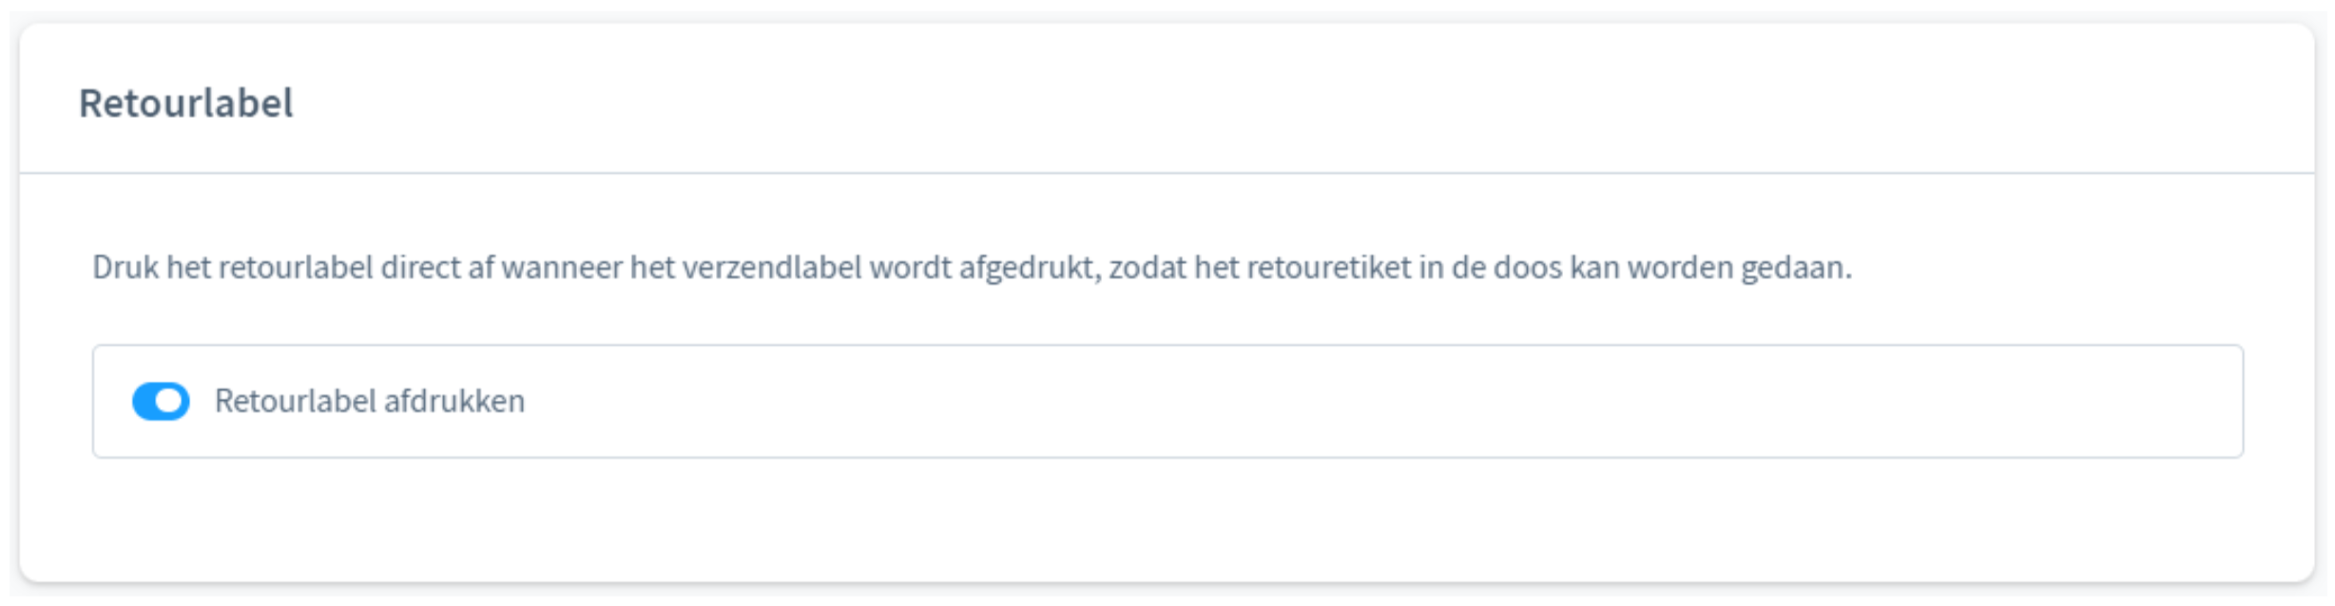This screenshot has width=2335, height=606.
Task: Click the Retourlabel afdrukken label text
Action: pos(369,402)
